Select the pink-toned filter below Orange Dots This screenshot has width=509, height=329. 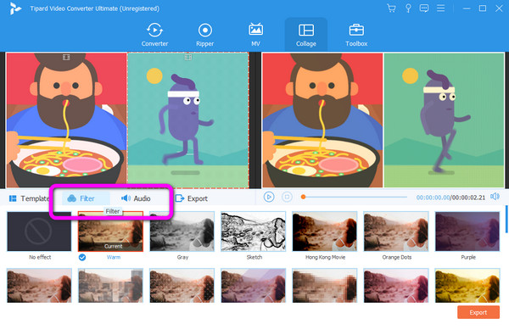point(396,286)
